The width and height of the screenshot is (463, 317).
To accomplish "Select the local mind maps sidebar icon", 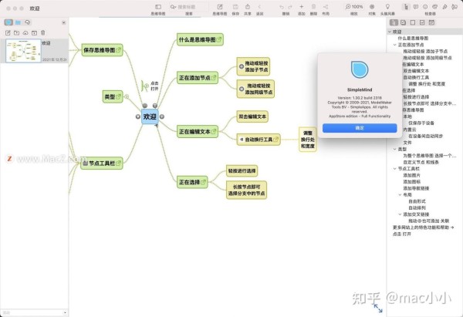I will pos(8,22).
